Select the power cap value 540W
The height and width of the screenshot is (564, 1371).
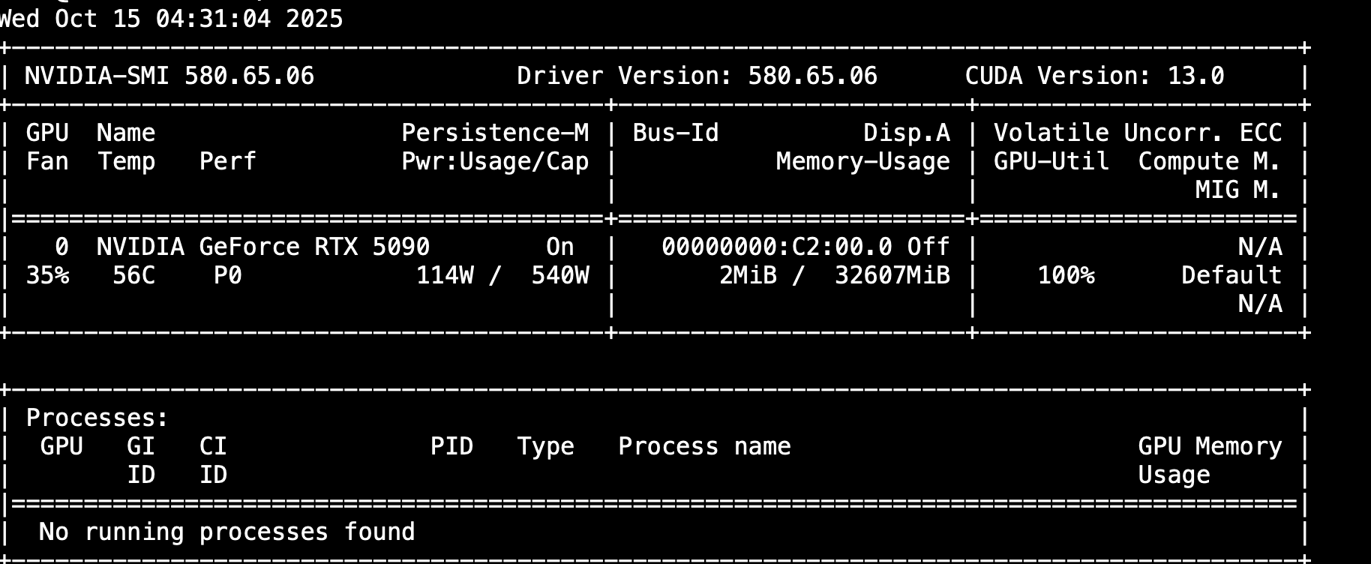[x=560, y=275]
